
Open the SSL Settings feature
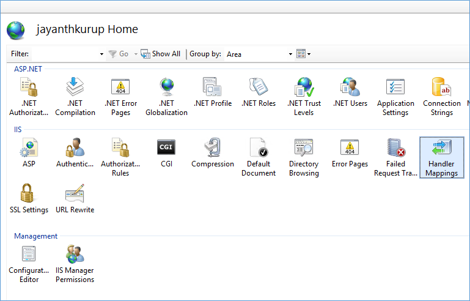click(x=29, y=198)
